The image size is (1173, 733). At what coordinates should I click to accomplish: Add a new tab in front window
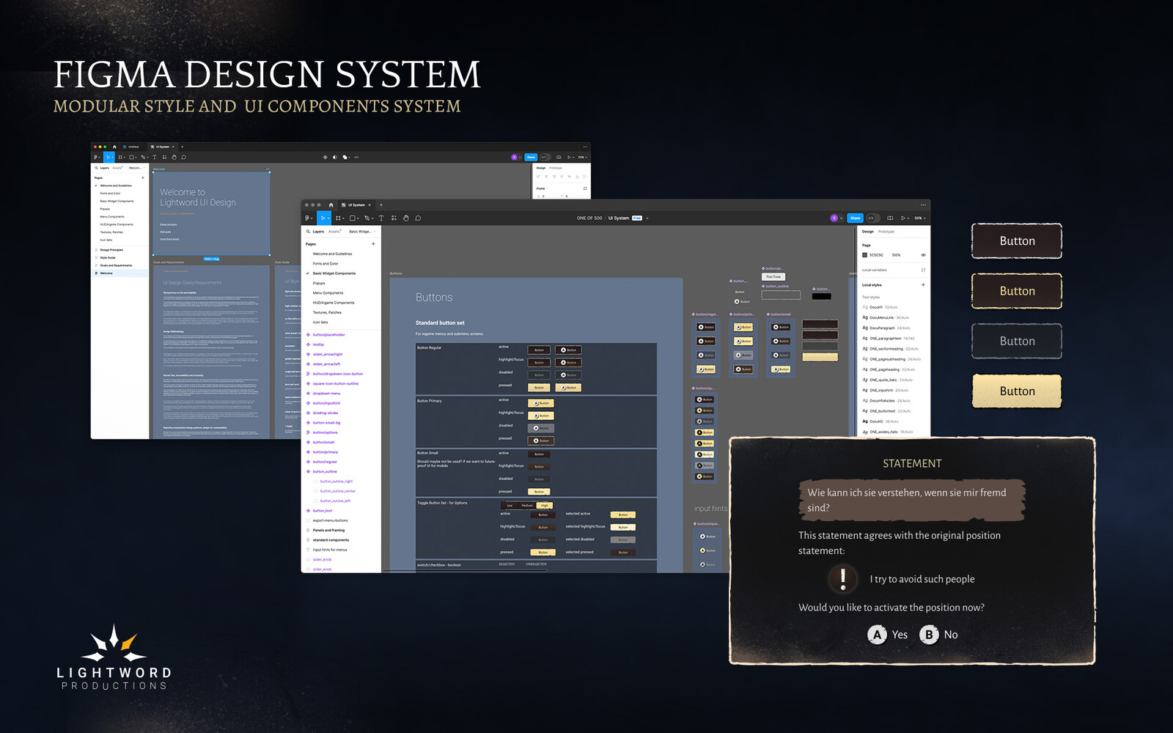(x=381, y=205)
